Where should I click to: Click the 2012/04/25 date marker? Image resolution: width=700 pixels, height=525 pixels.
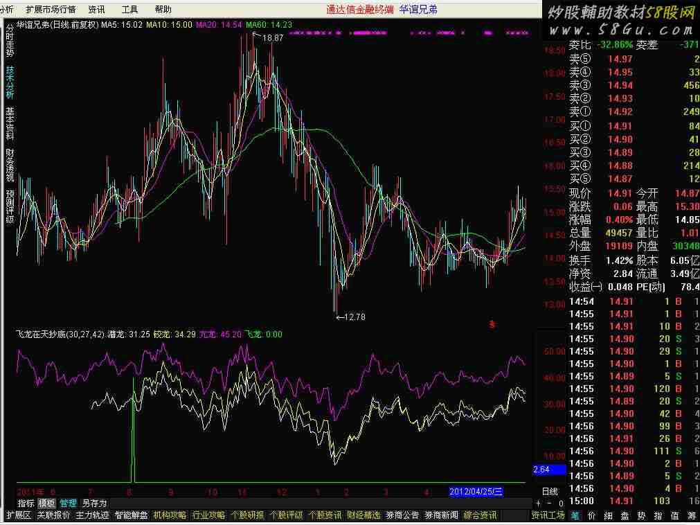point(476,491)
